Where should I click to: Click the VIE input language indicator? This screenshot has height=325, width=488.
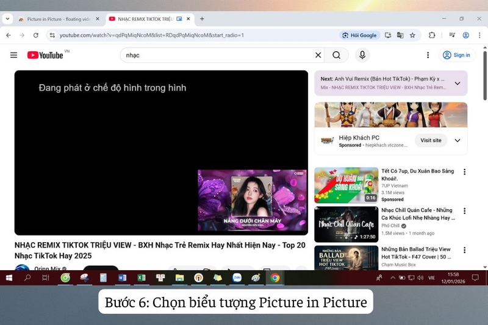pos(431,277)
